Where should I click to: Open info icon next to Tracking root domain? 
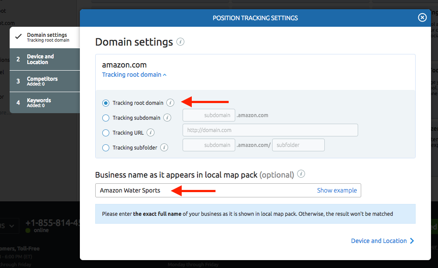tap(170, 103)
